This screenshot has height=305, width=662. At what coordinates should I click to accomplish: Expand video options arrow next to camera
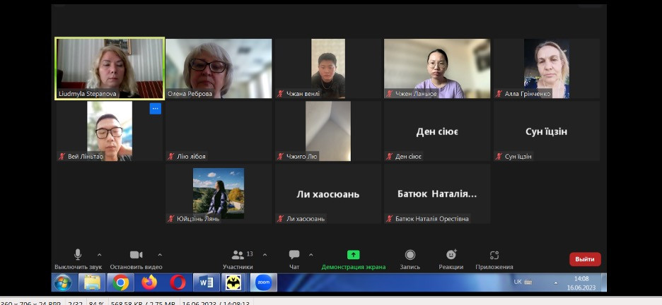(x=160, y=255)
